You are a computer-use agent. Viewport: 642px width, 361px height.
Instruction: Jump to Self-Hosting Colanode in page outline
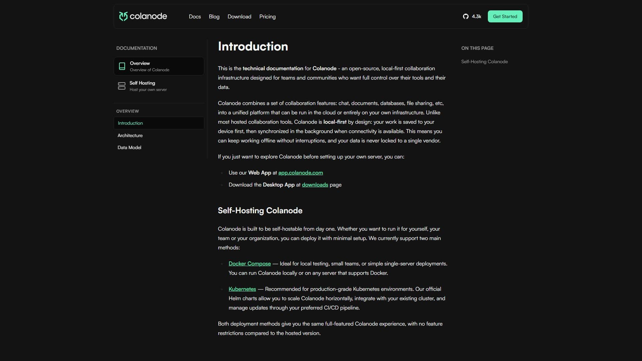point(484,62)
